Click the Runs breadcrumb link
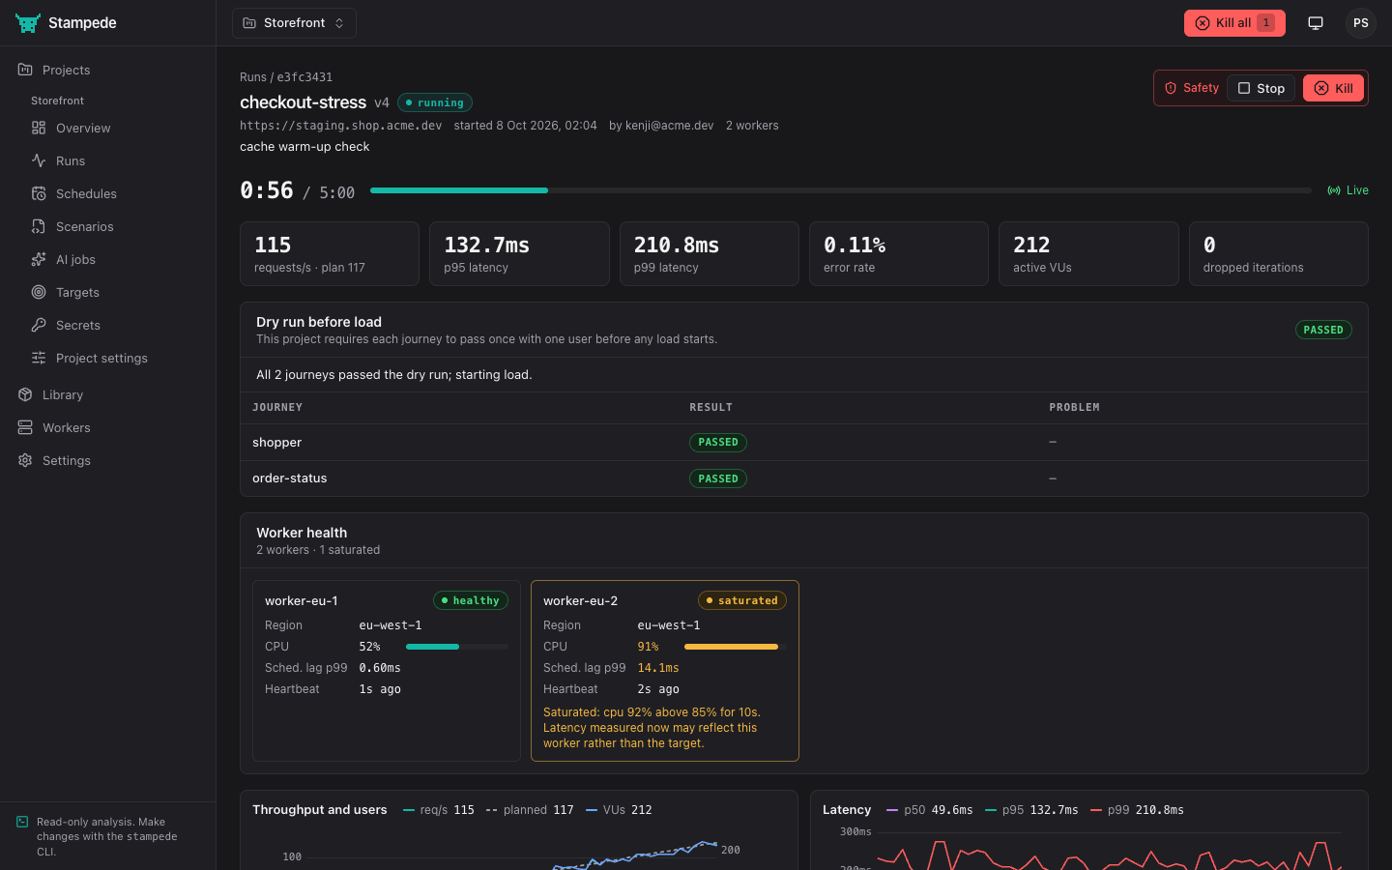The width and height of the screenshot is (1392, 870). click(253, 77)
